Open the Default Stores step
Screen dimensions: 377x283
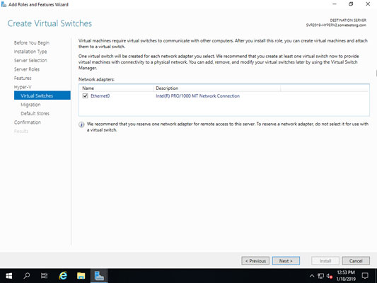(x=35, y=113)
